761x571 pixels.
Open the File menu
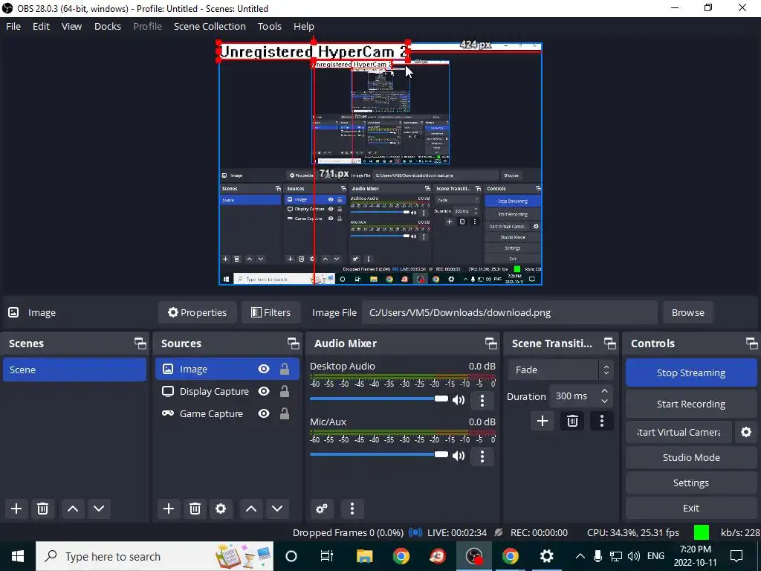tap(13, 26)
